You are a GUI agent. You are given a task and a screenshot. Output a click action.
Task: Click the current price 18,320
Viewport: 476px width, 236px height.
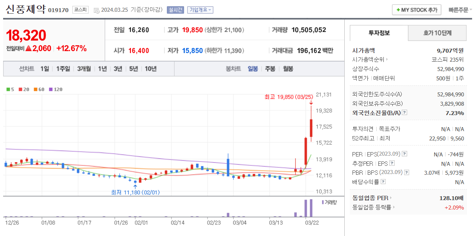click(x=26, y=35)
